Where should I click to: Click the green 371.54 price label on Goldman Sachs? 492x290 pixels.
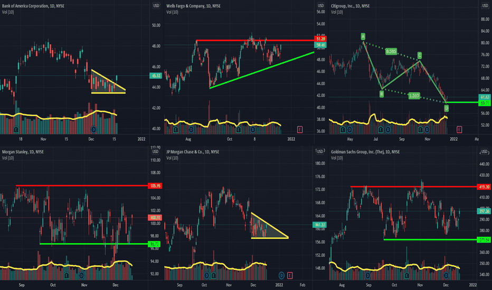(x=484, y=240)
